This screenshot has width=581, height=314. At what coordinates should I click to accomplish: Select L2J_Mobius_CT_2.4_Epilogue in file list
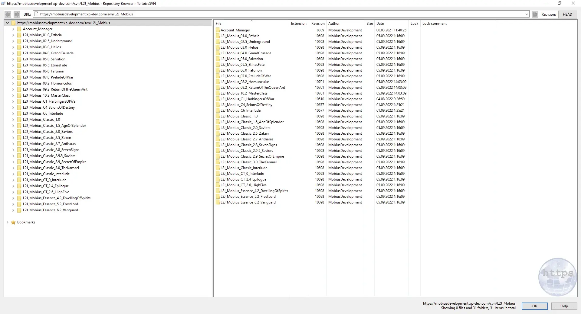pyautogui.click(x=243, y=179)
